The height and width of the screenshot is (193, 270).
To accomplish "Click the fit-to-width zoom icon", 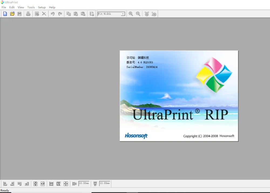I will coord(147,14).
